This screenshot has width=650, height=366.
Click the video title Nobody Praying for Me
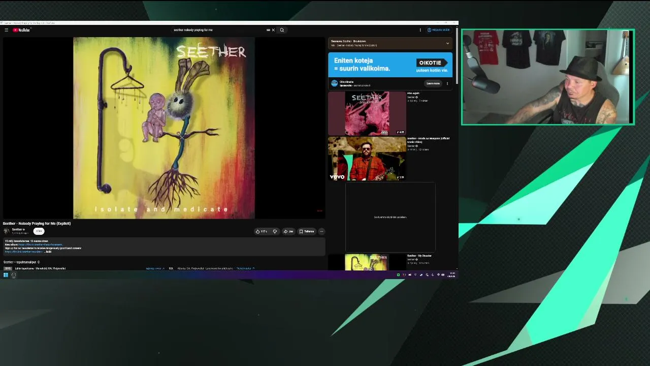(x=37, y=224)
